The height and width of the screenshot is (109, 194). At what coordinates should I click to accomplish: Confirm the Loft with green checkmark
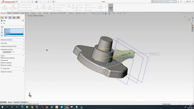coord(1,23)
